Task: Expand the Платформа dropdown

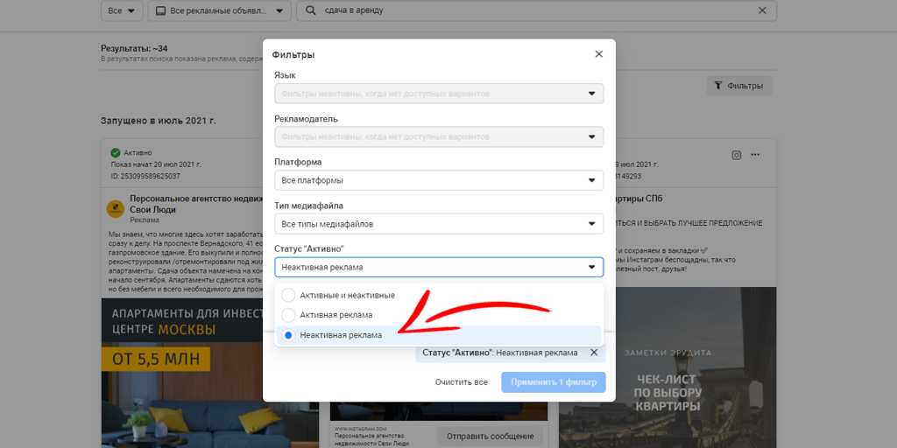Action: 438,180
